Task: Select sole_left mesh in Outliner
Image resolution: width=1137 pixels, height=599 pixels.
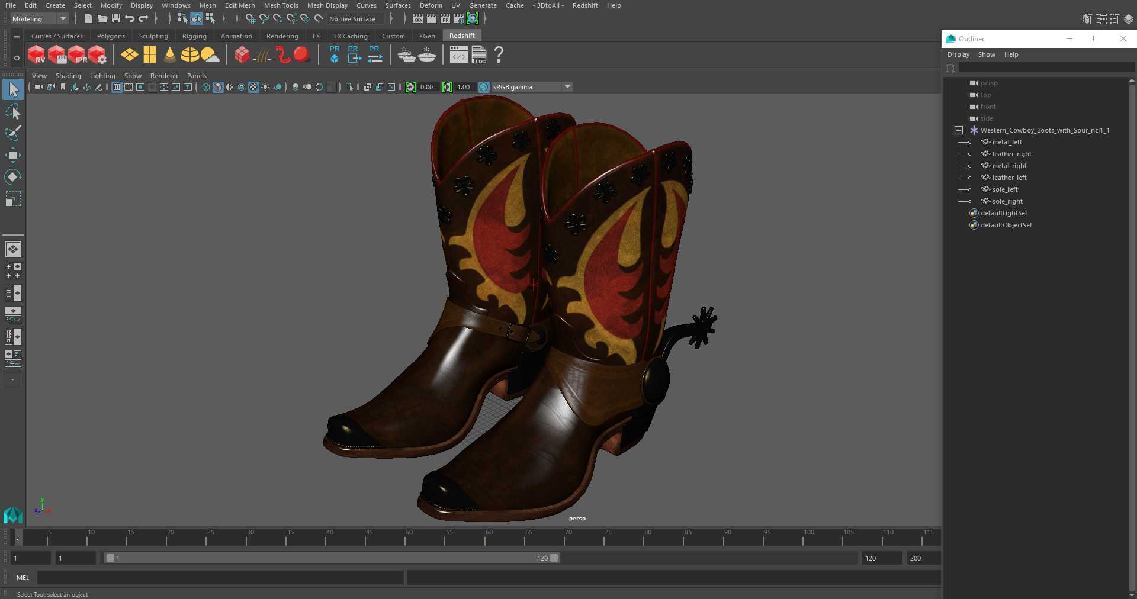Action: pos(1005,189)
